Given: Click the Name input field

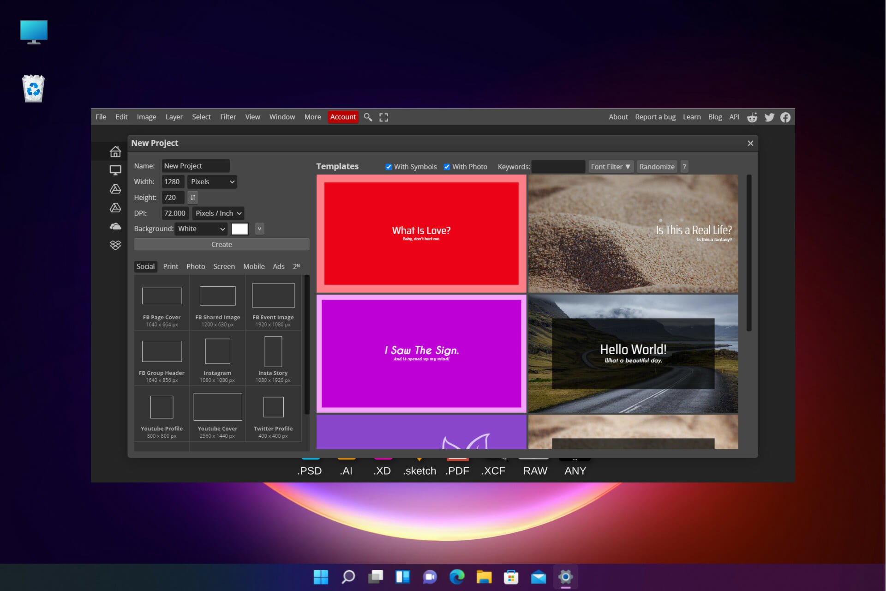Looking at the screenshot, I should [x=196, y=166].
